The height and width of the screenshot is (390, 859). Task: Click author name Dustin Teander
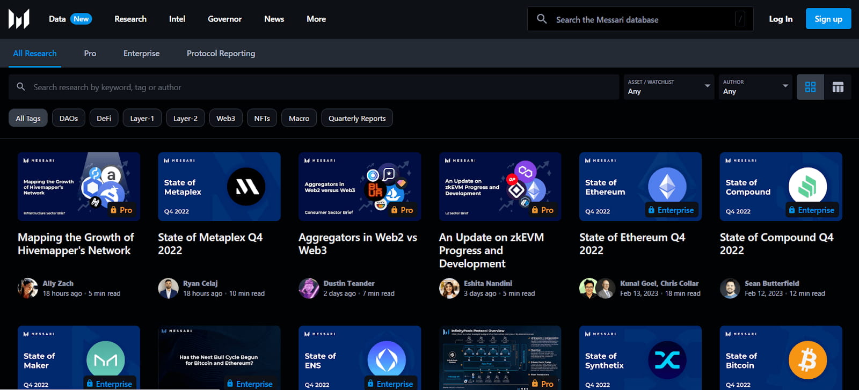(x=349, y=283)
